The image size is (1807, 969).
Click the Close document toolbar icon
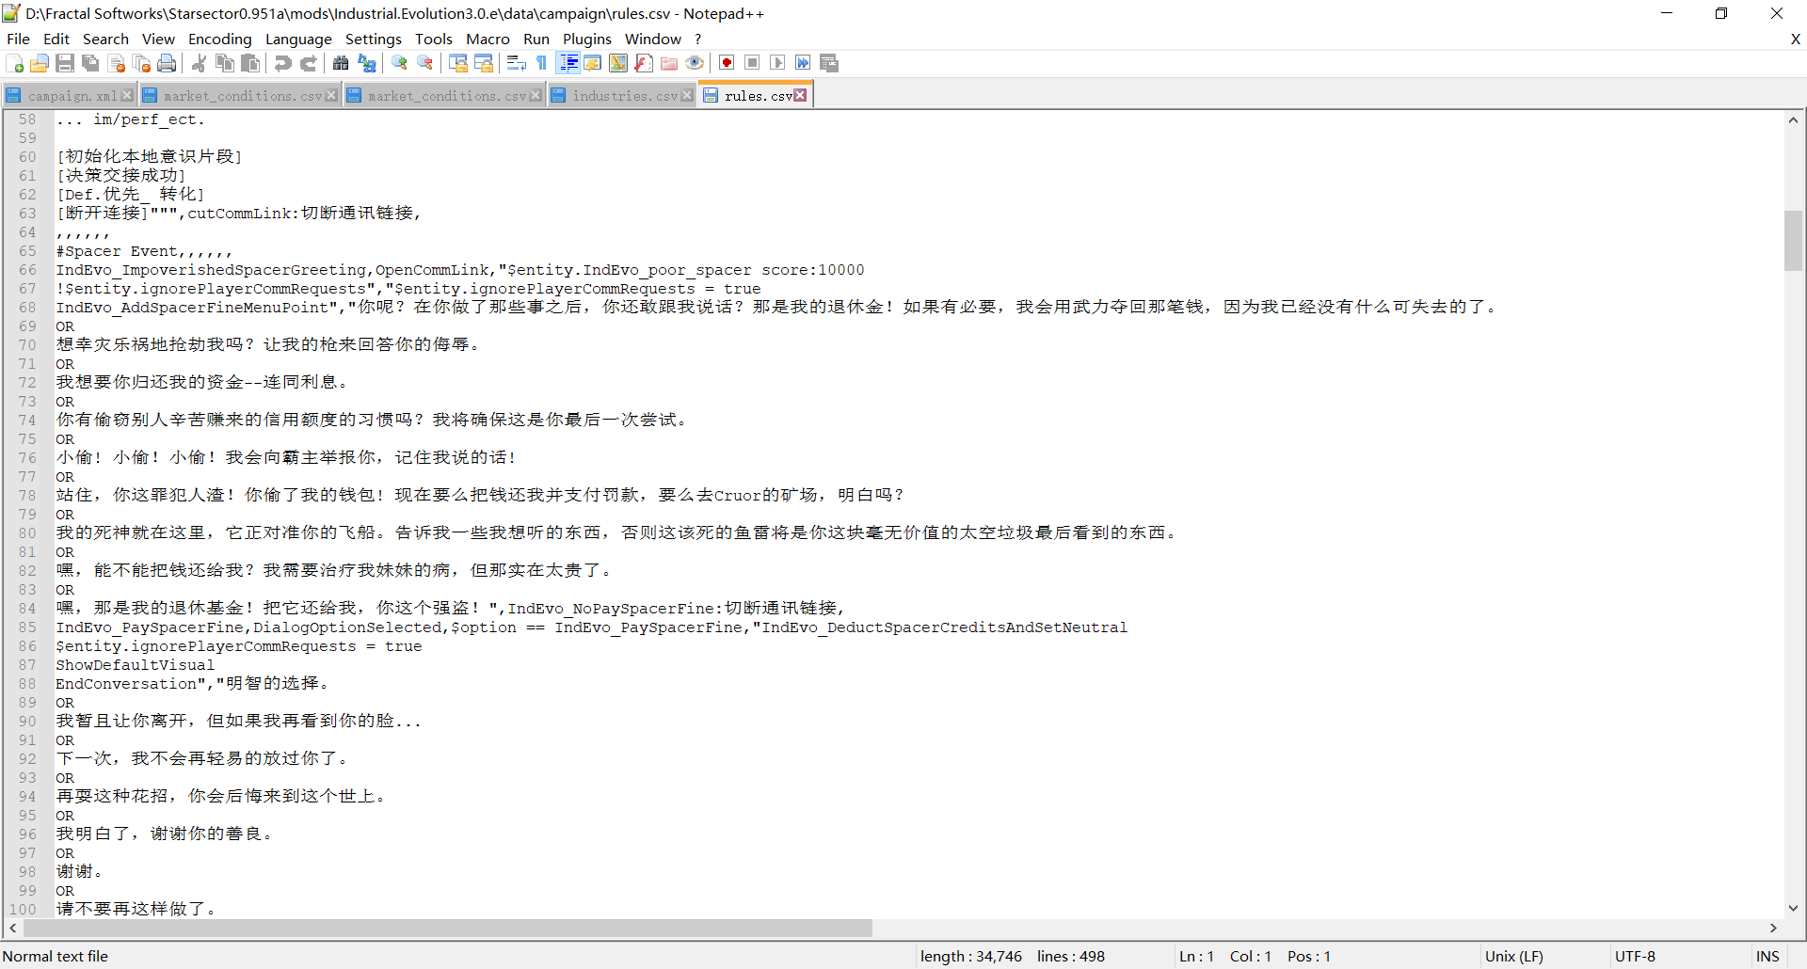pos(117,63)
